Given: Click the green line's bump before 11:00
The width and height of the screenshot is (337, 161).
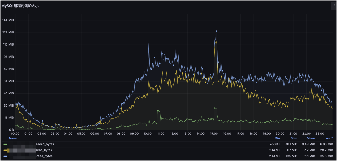Looking at the screenshot, I should click(159, 111).
